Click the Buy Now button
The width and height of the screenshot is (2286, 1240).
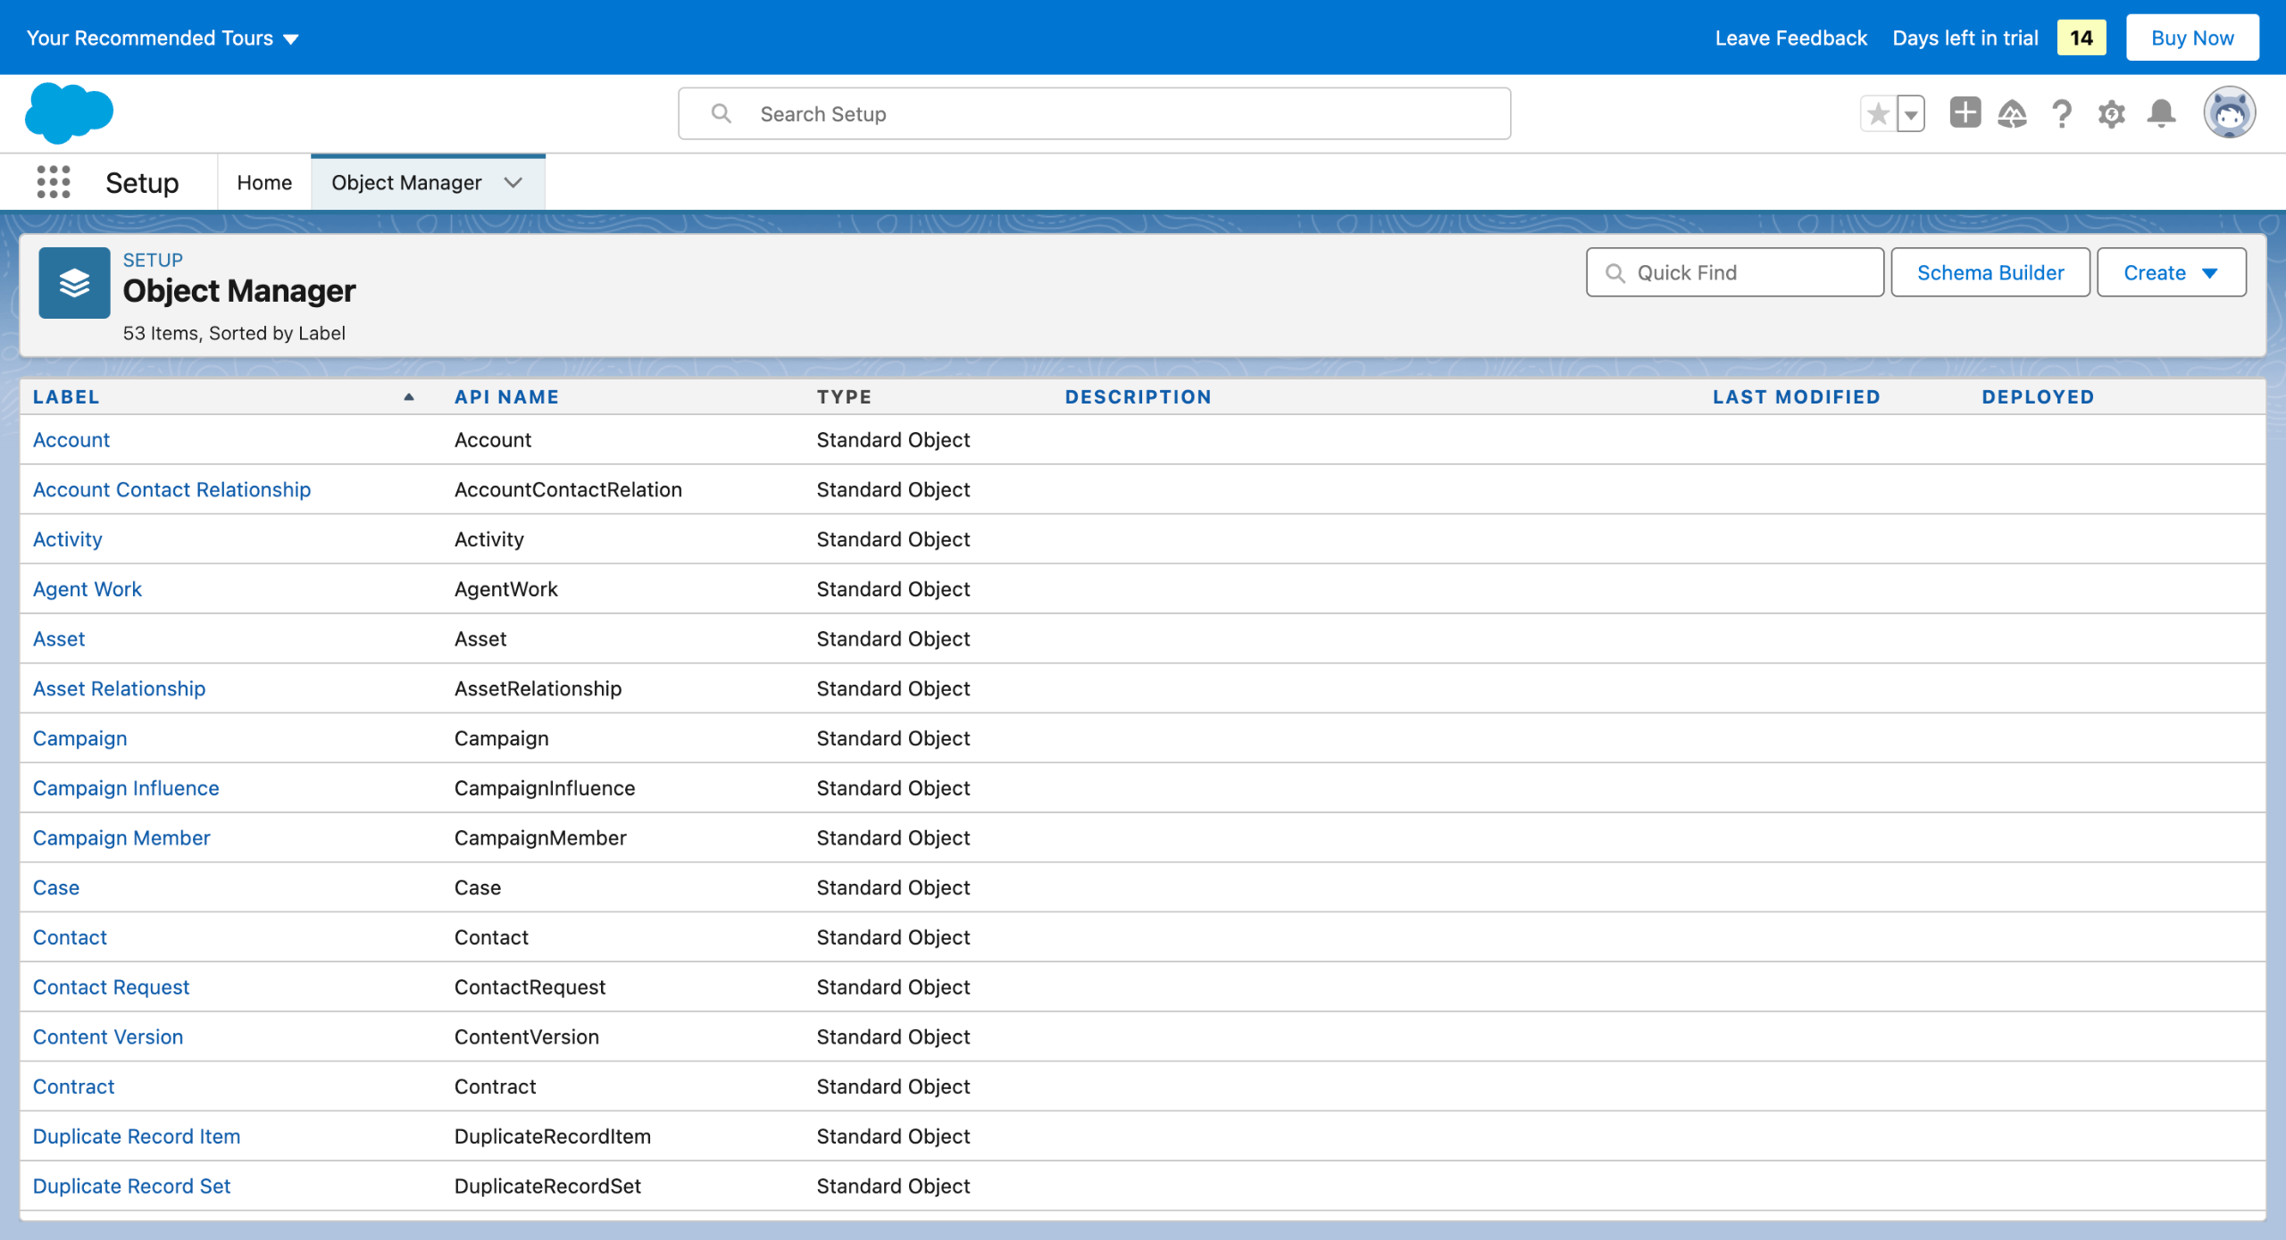pyautogui.click(x=2192, y=38)
